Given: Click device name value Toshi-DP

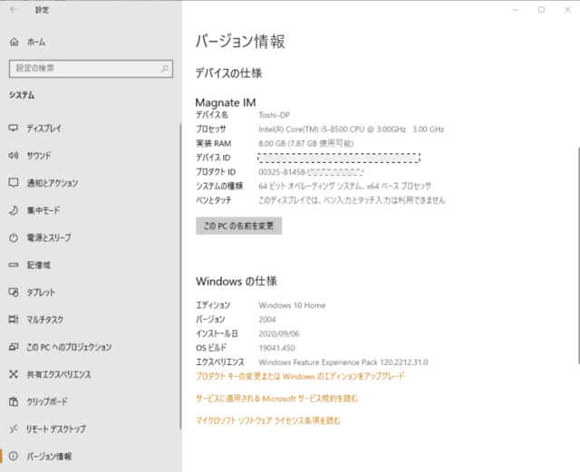Looking at the screenshot, I should 274,115.
